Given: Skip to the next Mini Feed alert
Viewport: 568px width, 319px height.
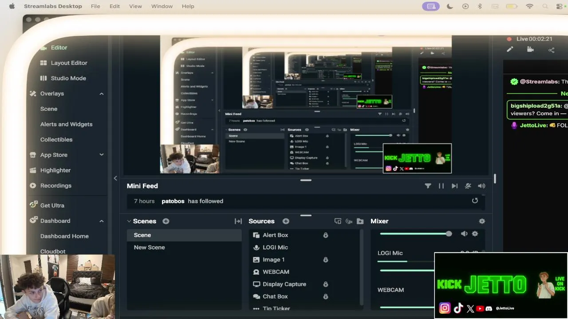Looking at the screenshot, I should click(454, 186).
